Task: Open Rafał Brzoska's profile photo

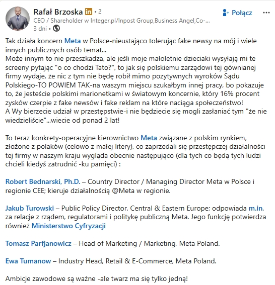Action: pos(18,19)
